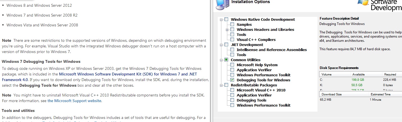Viewport: 402px width, 122px height.
Task: Tick the Samples checkbox
Action: (x=232, y=24)
